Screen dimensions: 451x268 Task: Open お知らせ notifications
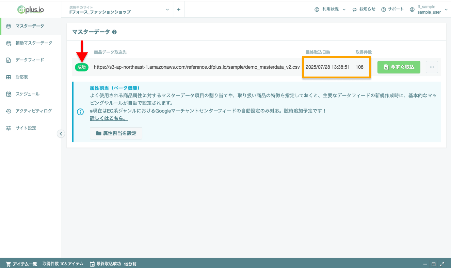[364, 9]
